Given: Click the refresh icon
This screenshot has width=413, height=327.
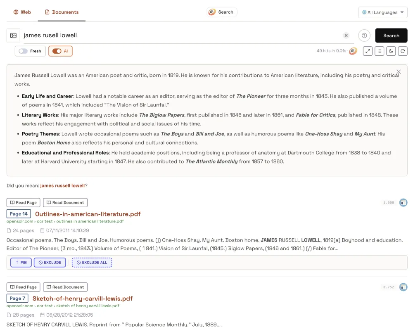Looking at the screenshot, I should click(403, 51).
